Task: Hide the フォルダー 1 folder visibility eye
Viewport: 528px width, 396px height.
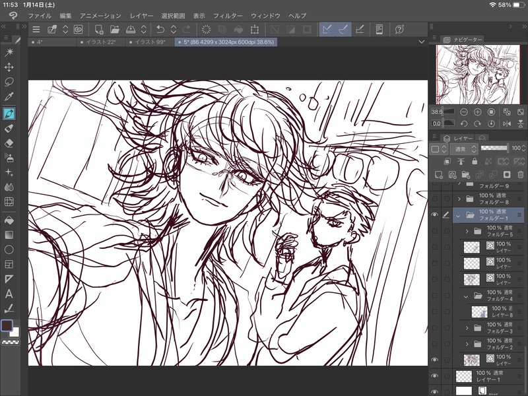Action: 434,215
